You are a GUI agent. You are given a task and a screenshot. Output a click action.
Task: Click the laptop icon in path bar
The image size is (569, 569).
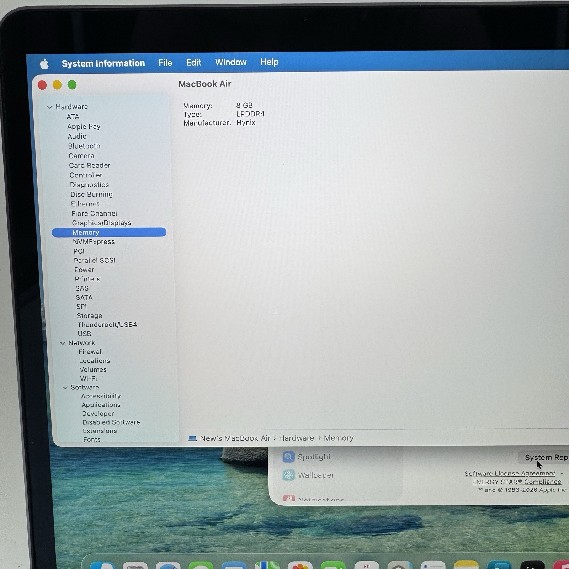192,438
